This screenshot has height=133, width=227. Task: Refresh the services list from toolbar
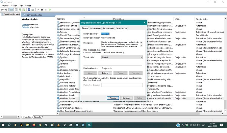click(20, 10)
